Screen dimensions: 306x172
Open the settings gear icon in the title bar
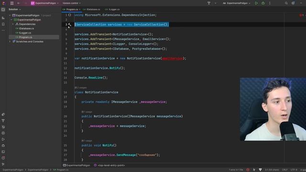coord(293,3)
